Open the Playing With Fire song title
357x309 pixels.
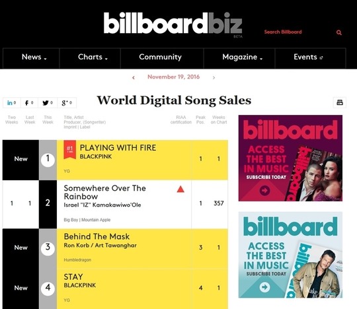point(118,148)
